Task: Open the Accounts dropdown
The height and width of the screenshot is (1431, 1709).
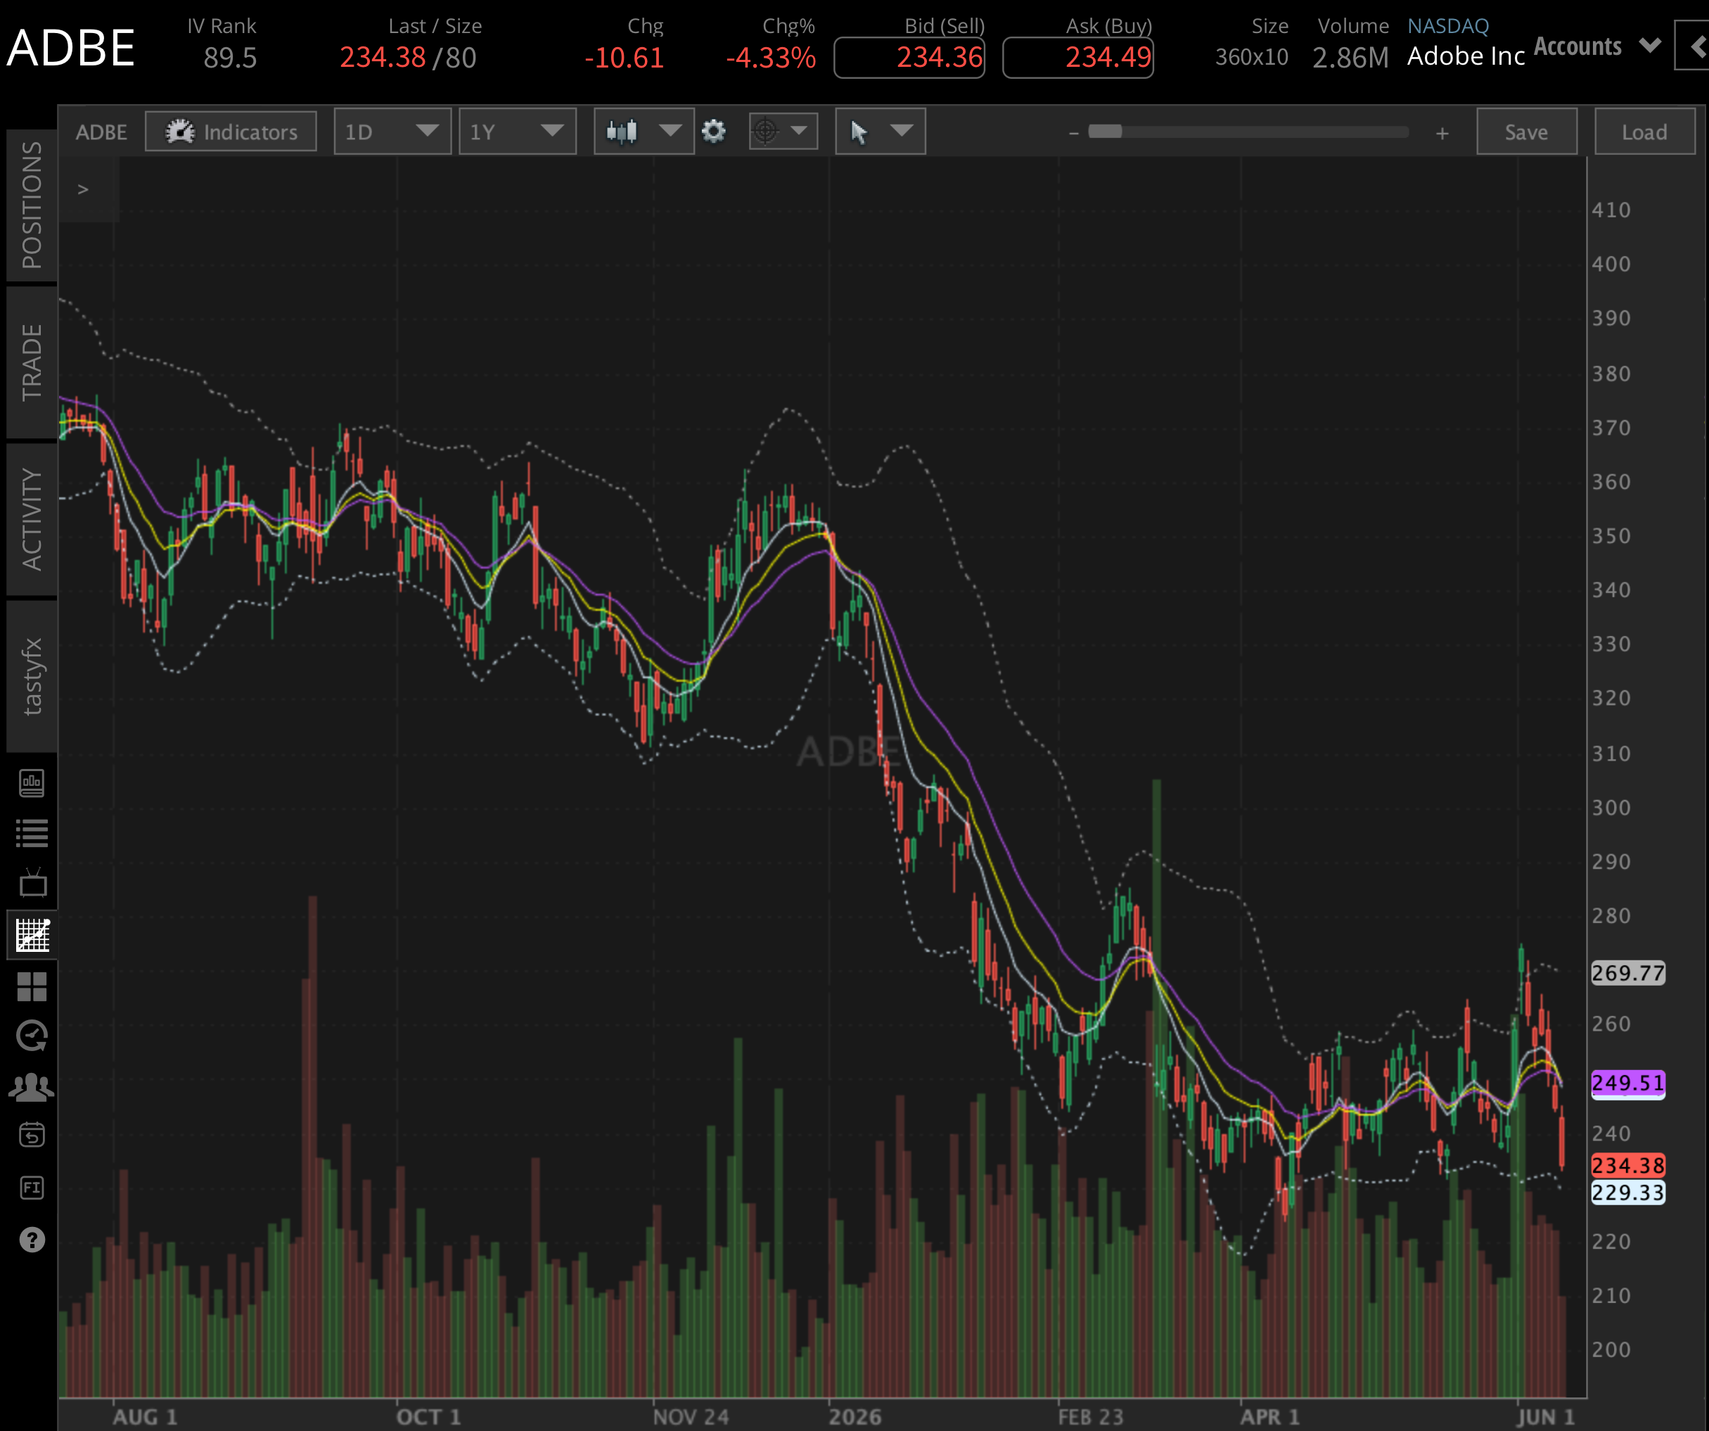Action: coord(1596,46)
